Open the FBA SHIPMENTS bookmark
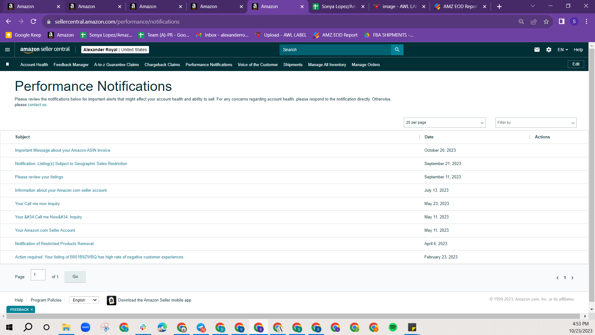Screen dimensions: 595x335 pyautogui.click(x=389, y=35)
